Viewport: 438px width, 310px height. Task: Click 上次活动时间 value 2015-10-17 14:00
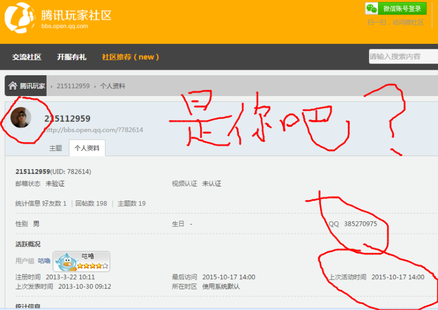click(x=398, y=277)
